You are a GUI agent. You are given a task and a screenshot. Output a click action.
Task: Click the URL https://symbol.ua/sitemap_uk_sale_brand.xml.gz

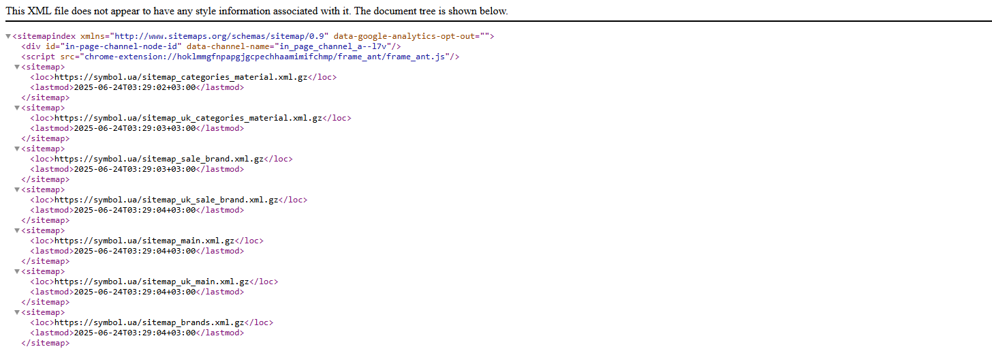(166, 200)
